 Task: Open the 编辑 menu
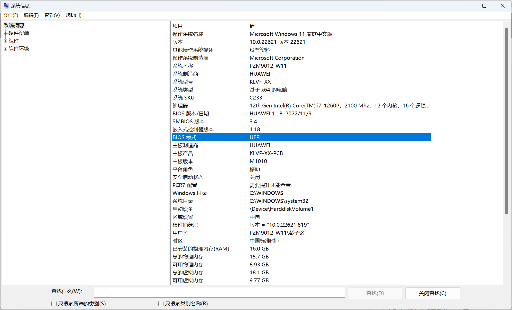(31, 15)
